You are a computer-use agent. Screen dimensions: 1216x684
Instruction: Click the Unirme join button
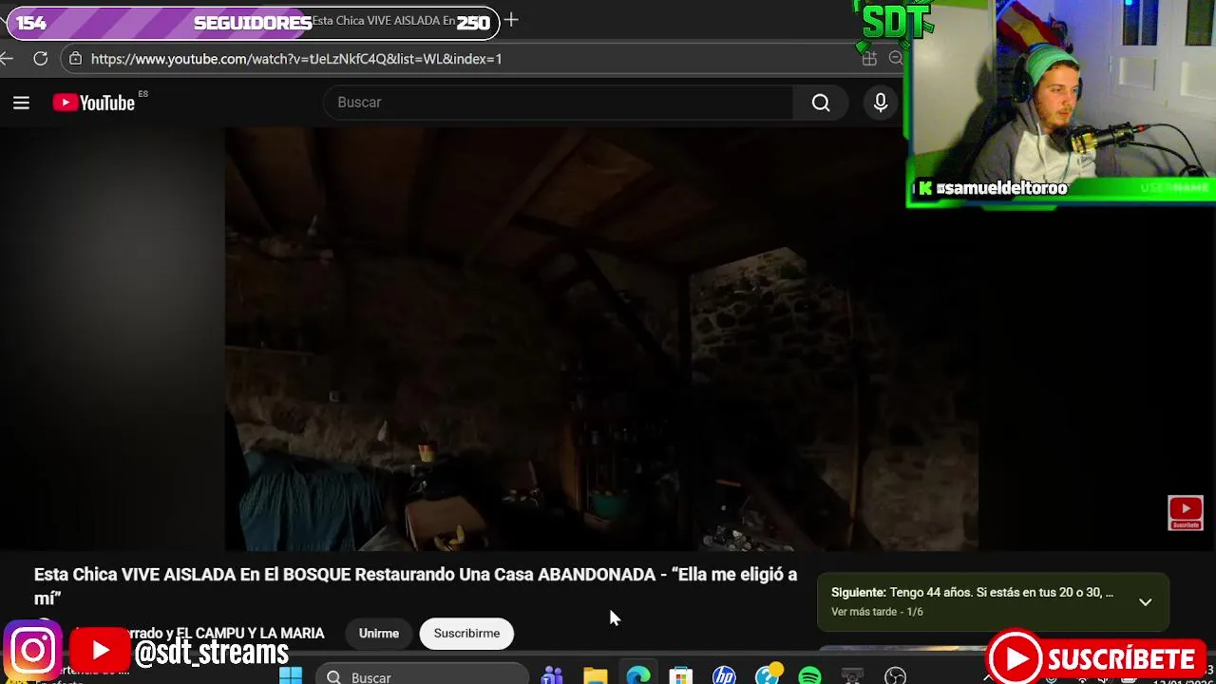(x=379, y=634)
